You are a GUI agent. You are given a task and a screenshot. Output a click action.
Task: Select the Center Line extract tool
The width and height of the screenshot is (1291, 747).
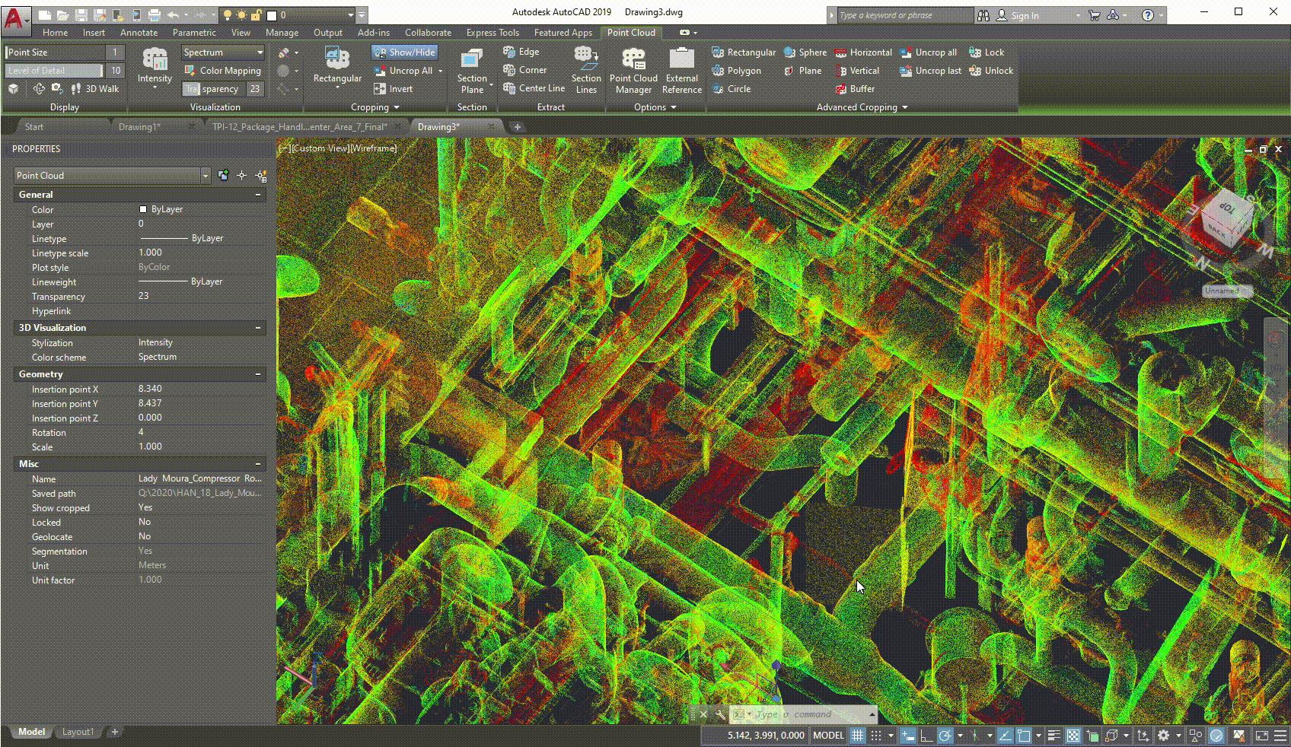[x=534, y=88]
